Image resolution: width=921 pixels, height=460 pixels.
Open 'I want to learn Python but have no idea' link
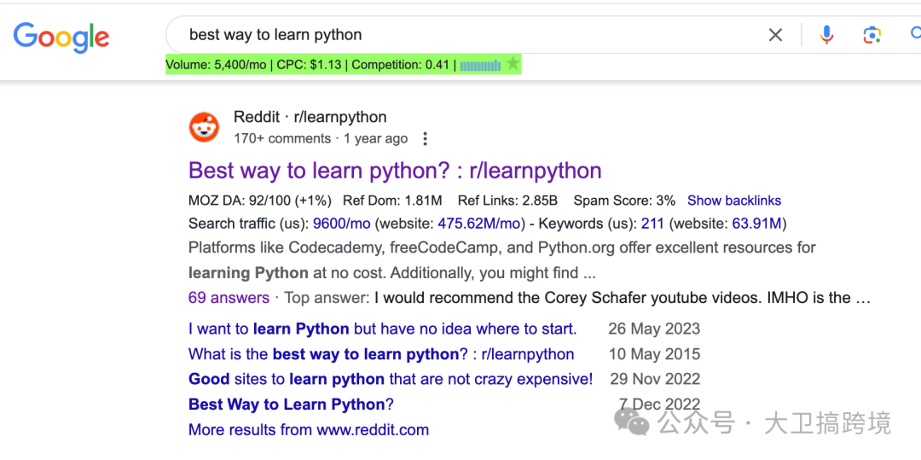[x=382, y=329]
